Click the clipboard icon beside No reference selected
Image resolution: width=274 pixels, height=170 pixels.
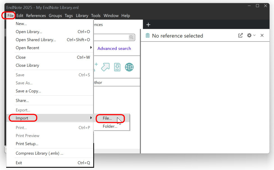pos(147,36)
